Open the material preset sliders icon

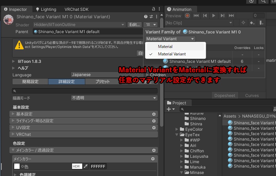click(x=151, y=17)
